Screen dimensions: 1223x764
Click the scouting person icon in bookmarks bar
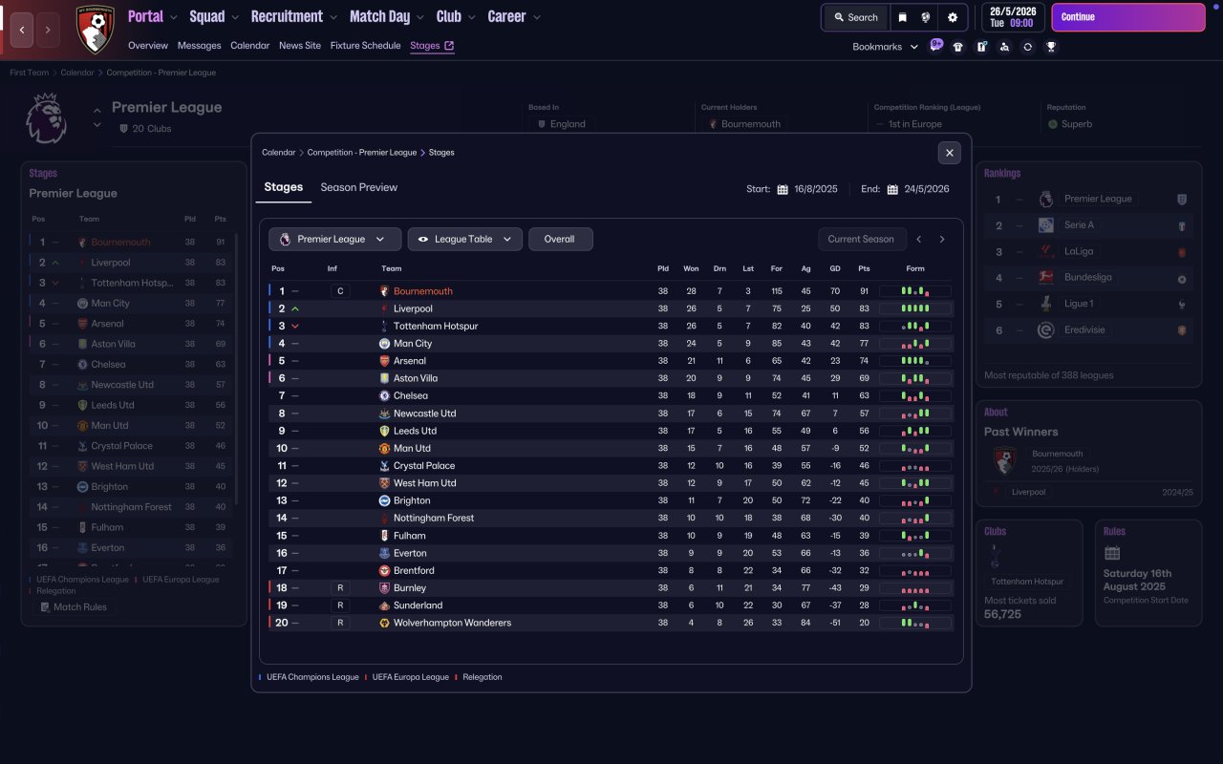[1004, 47]
